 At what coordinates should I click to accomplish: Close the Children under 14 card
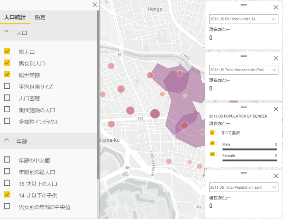point(276,7)
